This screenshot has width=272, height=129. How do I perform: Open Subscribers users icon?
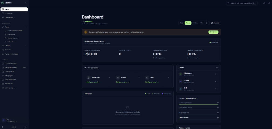coord(6,42)
